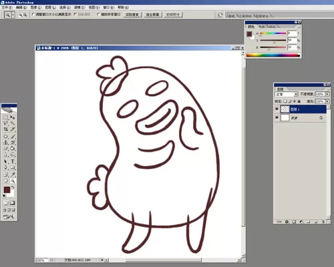Select the History Brush tool

click(x=13, y=142)
